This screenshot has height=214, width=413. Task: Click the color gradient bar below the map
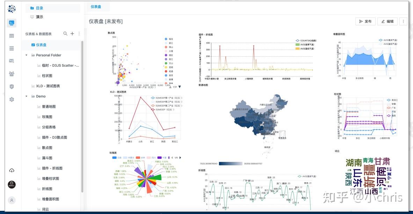click(x=231, y=163)
